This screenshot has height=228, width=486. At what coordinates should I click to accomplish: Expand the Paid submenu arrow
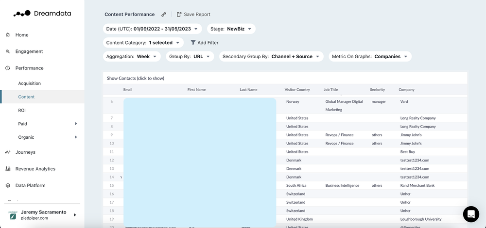click(x=76, y=124)
